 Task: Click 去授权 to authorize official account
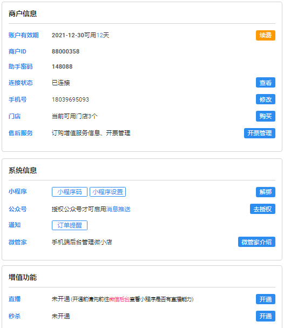point(262,209)
